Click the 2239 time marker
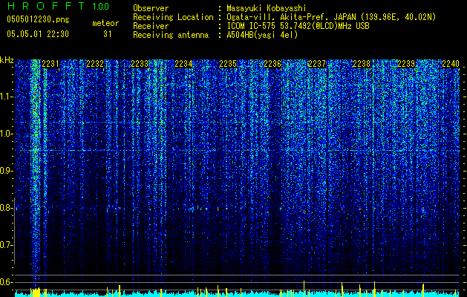Screen dimensions: 467x297 [406, 64]
